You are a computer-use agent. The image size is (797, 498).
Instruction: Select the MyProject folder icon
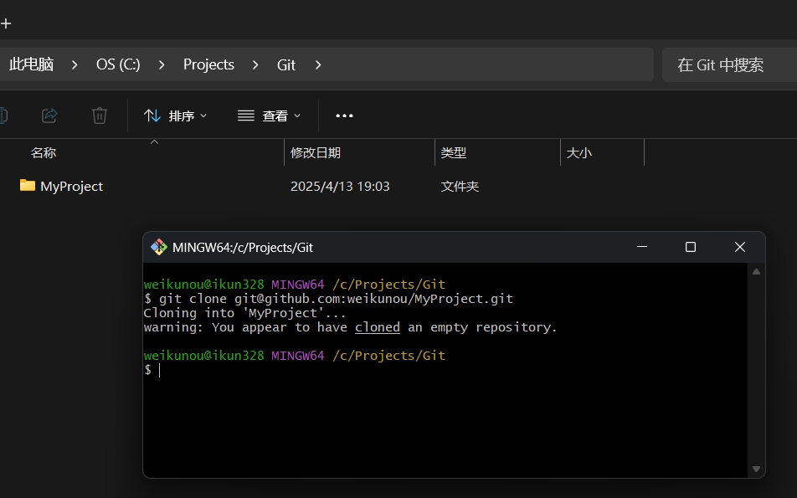tap(28, 186)
